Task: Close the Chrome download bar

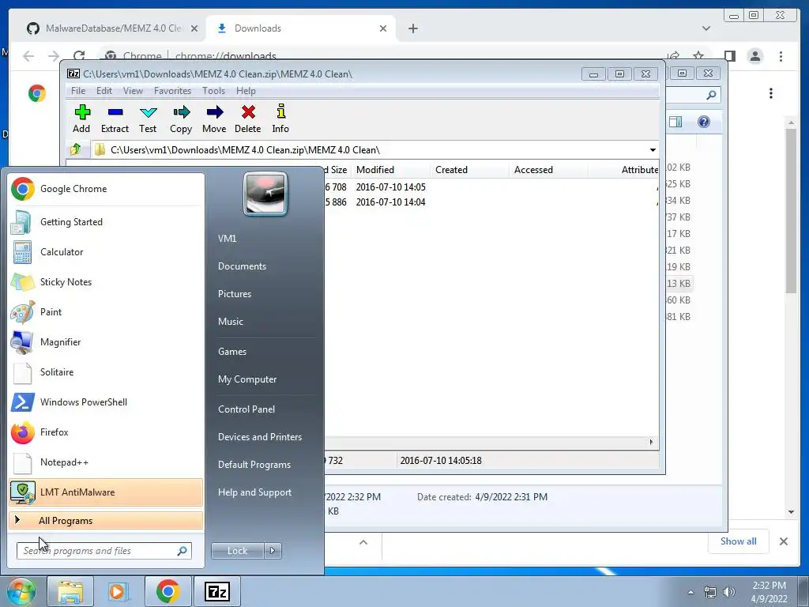Action: 783,541
